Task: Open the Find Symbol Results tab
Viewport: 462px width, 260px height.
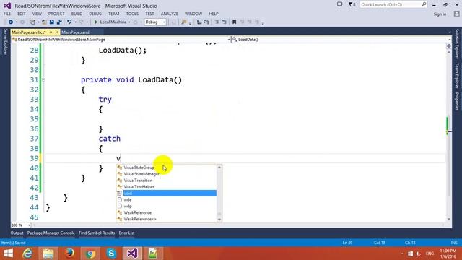Action: click(x=97, y=233)
